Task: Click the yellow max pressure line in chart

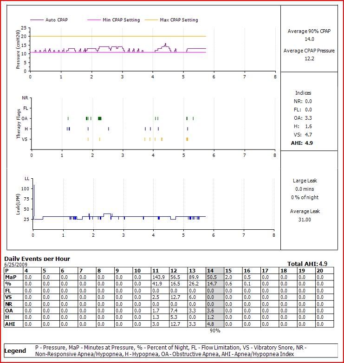Action: point(139,36)
